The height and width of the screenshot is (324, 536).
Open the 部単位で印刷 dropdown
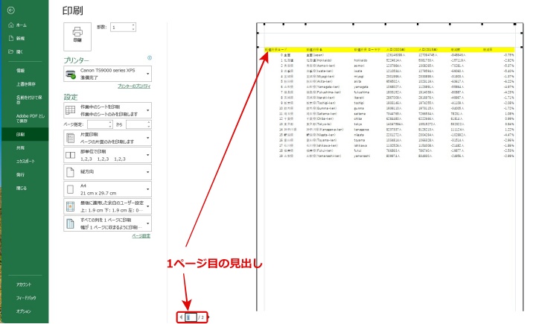(108, 155)
